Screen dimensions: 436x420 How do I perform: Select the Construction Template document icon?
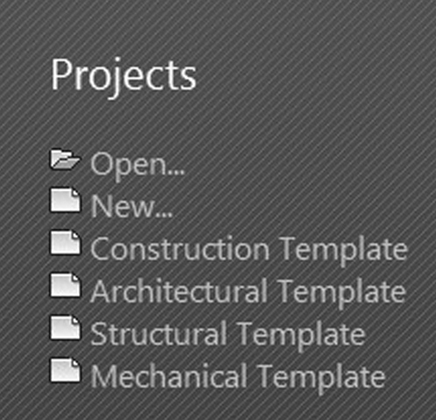pyautogui.click(x=65, y=243)
